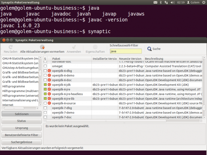This screenshot has width=207, height=155.
Task: Toggle status checkbox for openjdk-7-demo
Action: (45, 112)
